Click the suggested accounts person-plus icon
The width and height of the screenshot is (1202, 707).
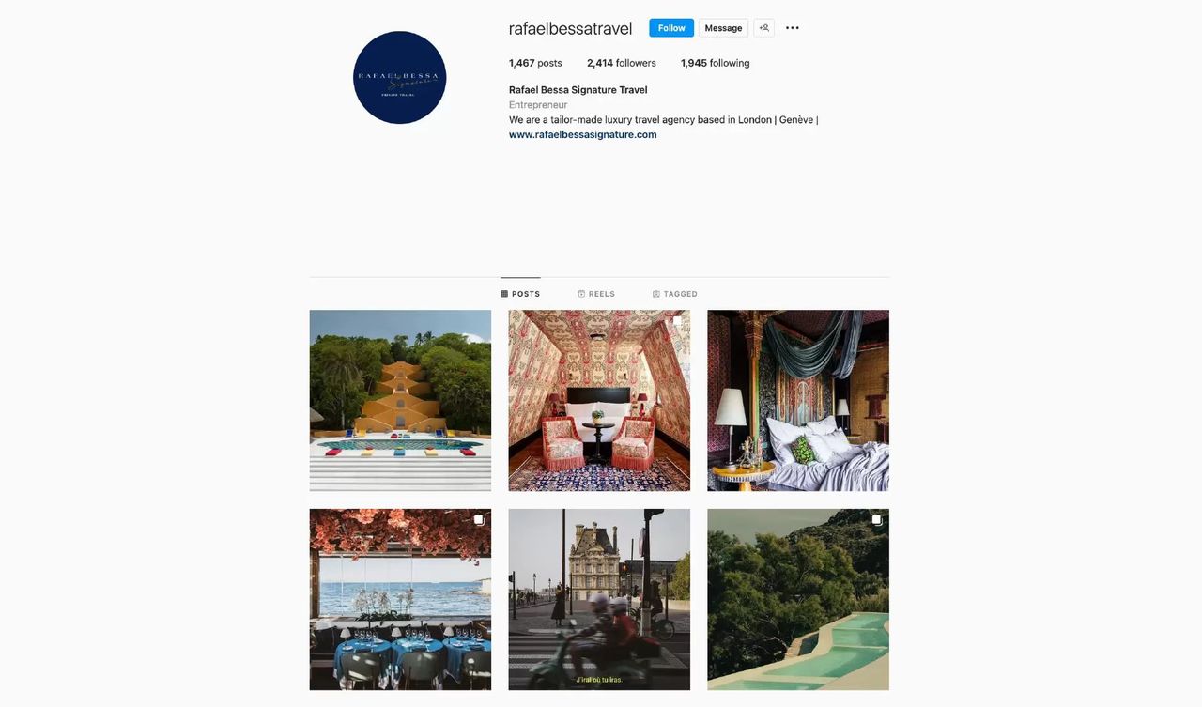(x=764, y=28)
